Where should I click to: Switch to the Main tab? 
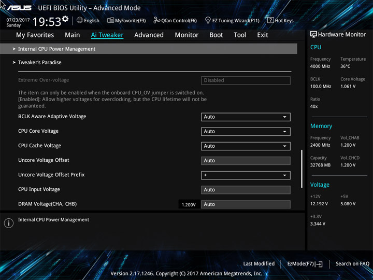coord(73,35)
